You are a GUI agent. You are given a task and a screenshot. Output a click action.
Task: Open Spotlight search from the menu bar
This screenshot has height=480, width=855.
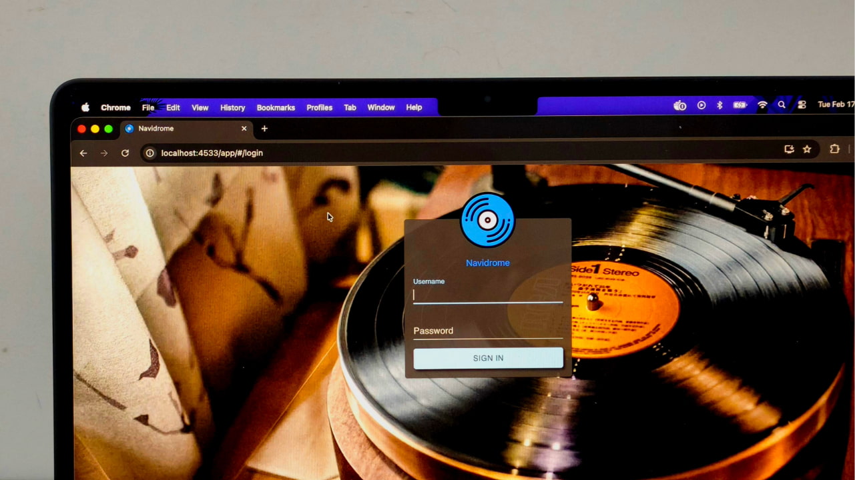(x=781, y=105)
